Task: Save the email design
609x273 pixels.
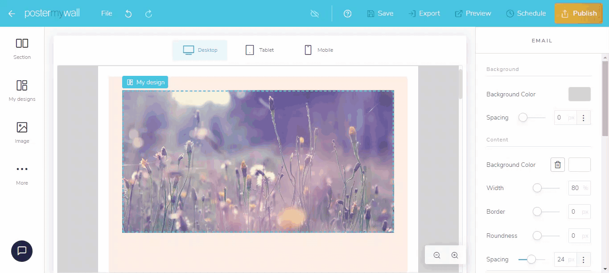Action: [380, 13]
